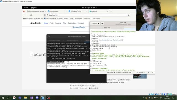Open Yandex Browser from taskbar
Viewport: 177px width, 100px height.
click(x=14, y=97)
